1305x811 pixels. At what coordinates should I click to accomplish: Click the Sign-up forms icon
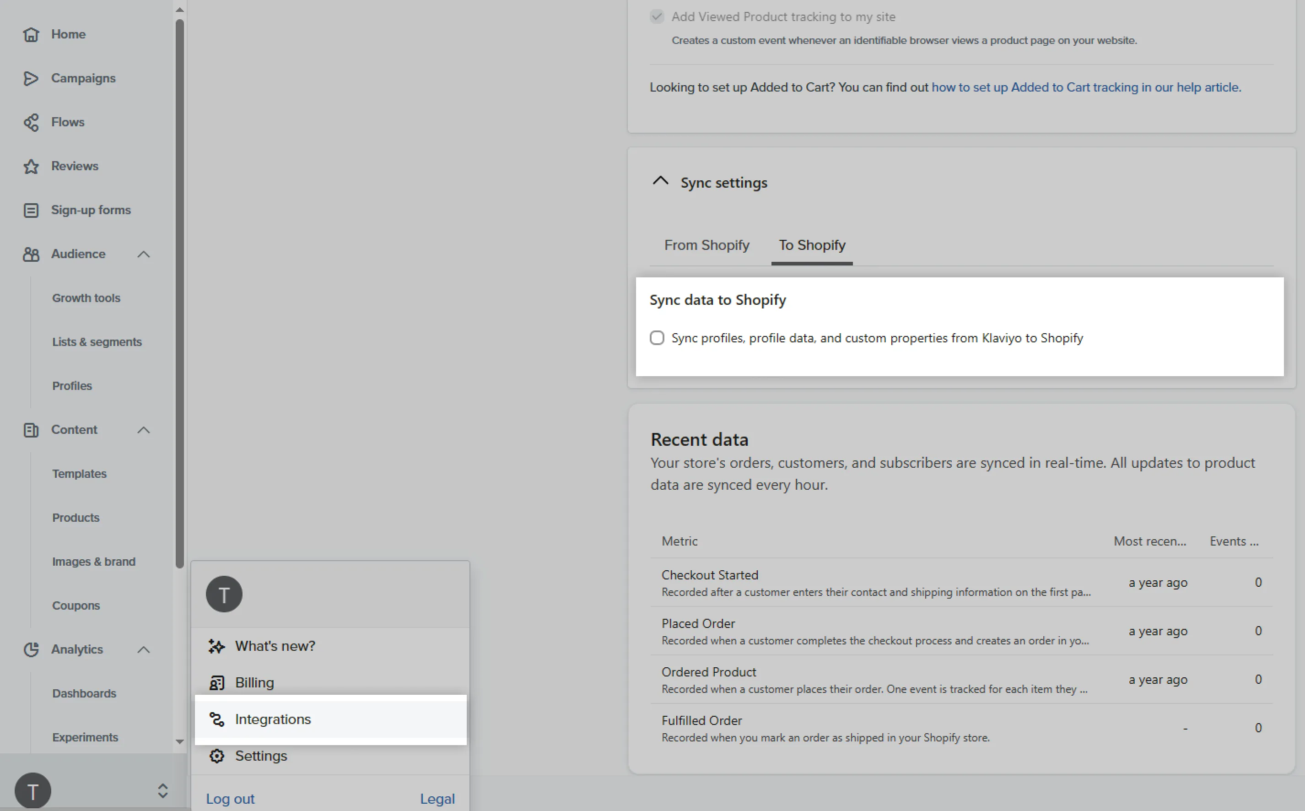click(x=31, y=210)
